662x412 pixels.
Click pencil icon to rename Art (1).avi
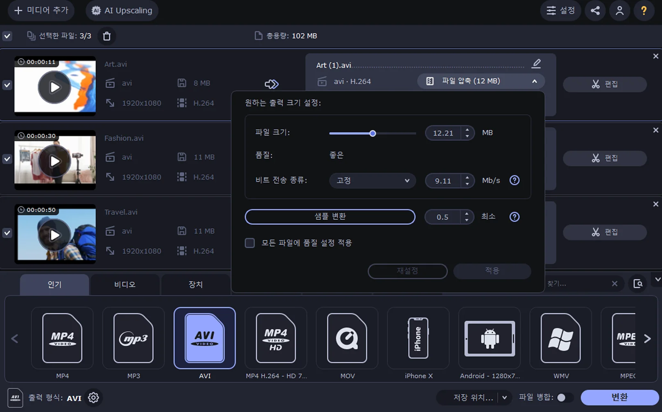[536, 64]
